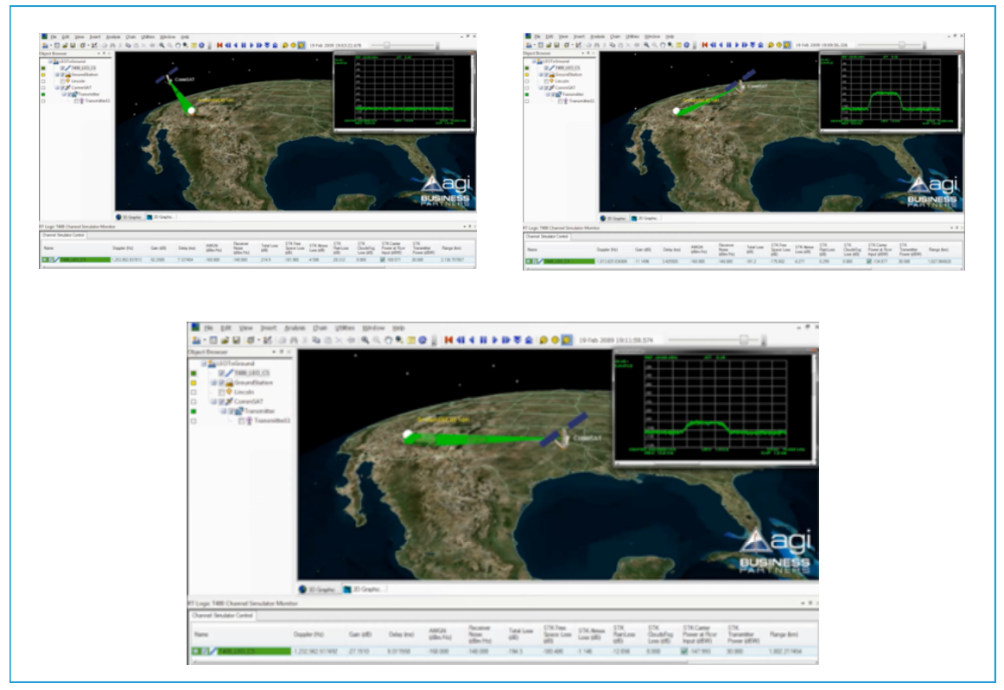Activate the Zoom In magnifier tool
This screenshot has width=1004, height=690.
366,341
